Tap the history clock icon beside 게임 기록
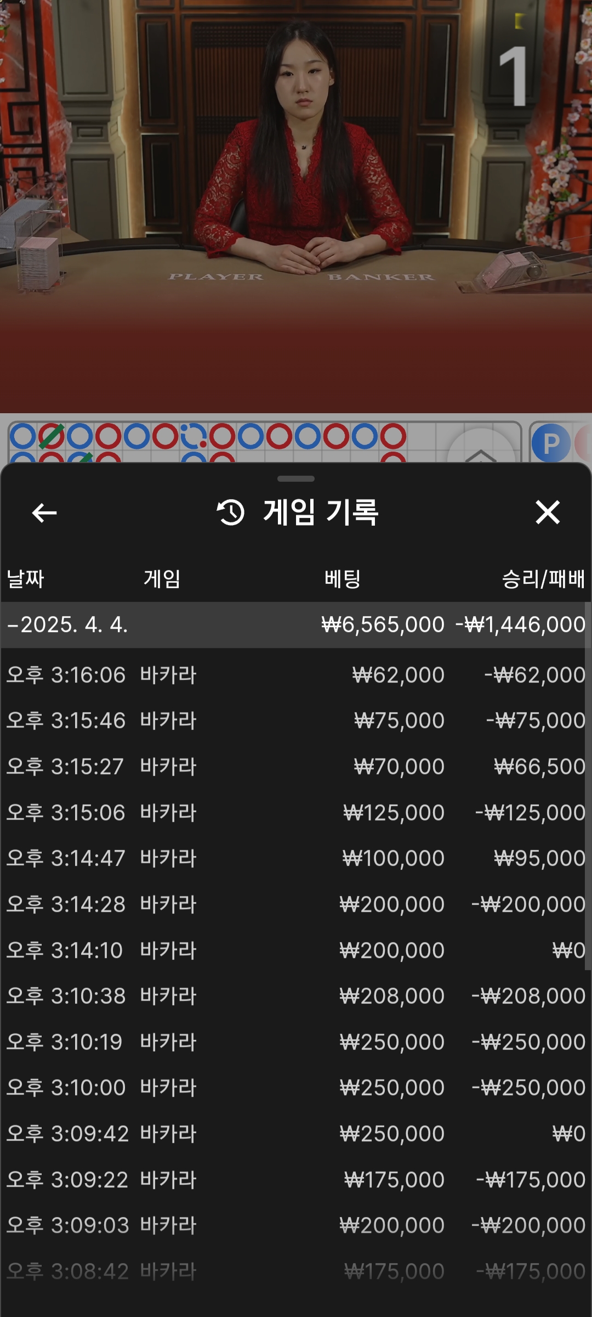Image resolution: width=592 pixels, height=1317 pixels. tap(231, 513)
